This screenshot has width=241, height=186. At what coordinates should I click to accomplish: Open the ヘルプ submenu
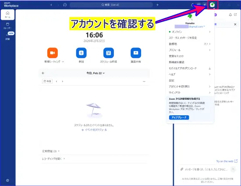click(x=190, y=74)
